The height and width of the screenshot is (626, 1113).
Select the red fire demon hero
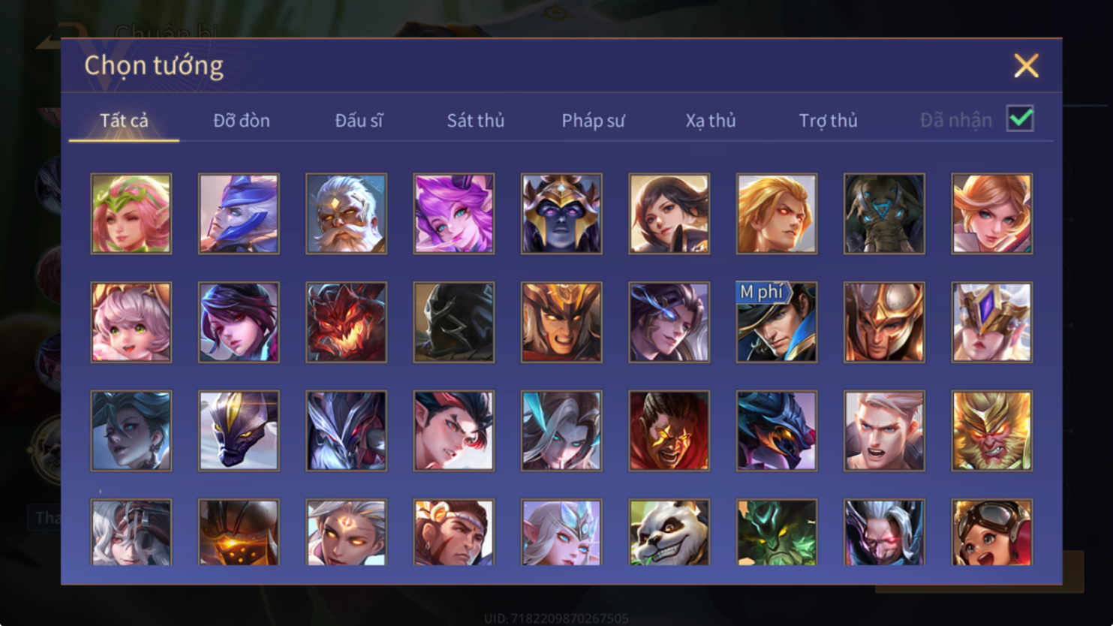[346, 322]
